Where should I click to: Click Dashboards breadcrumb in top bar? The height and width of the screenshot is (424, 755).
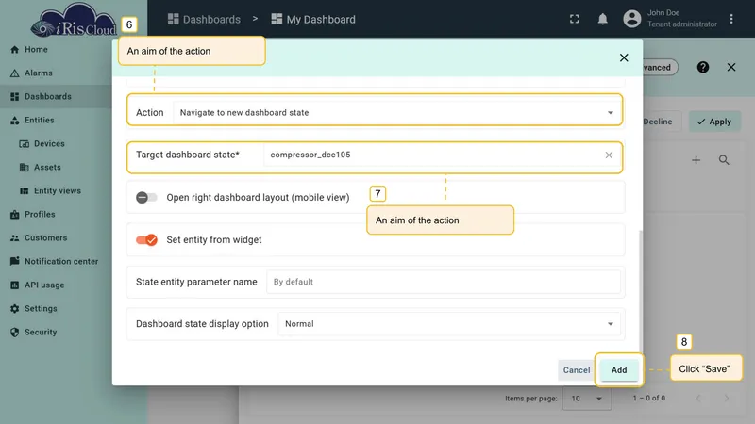(x=204, y=19)
